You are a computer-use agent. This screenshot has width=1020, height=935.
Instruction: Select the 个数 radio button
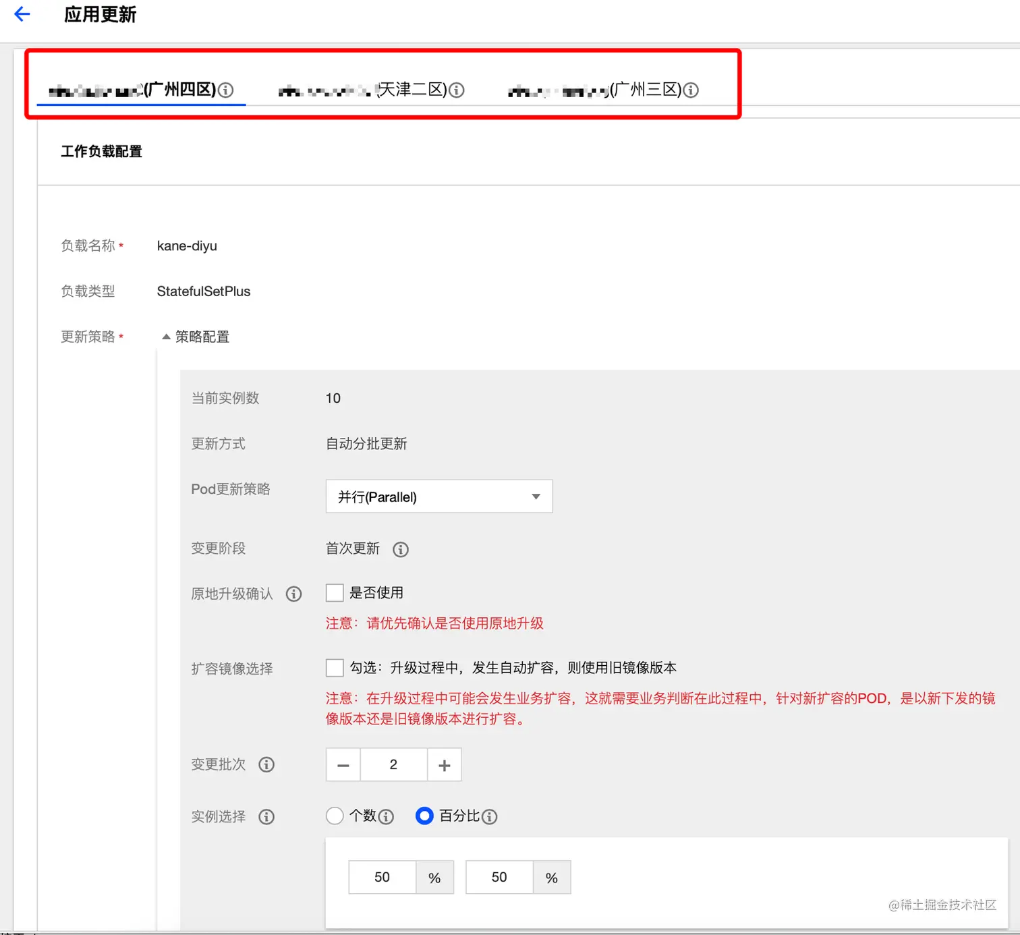335,816
